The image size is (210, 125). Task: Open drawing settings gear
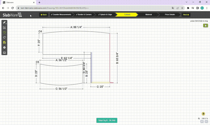tap(4, 48)
